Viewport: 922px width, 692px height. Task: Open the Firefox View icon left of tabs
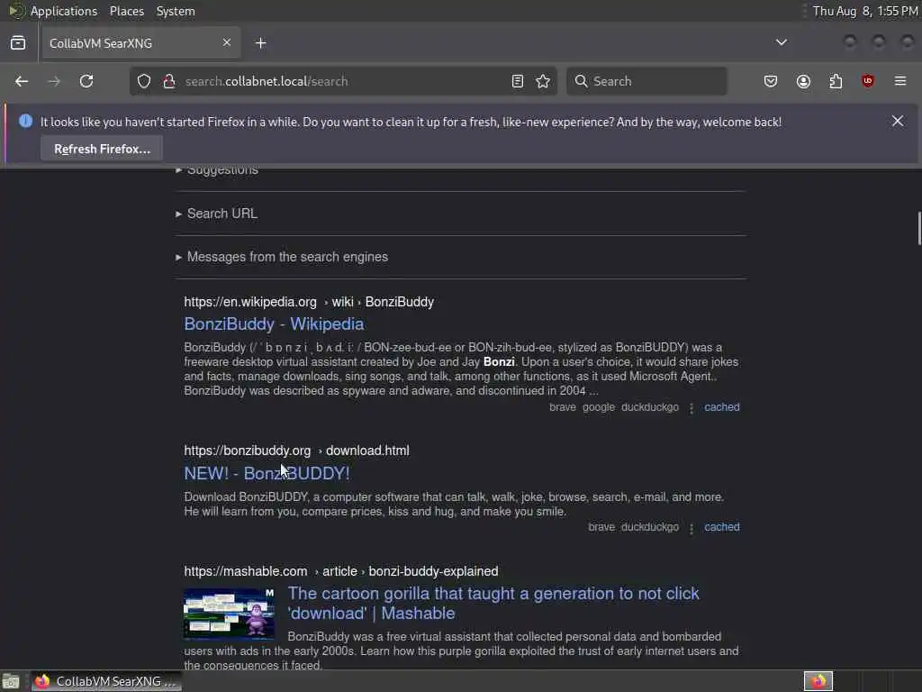coord(18,43)
